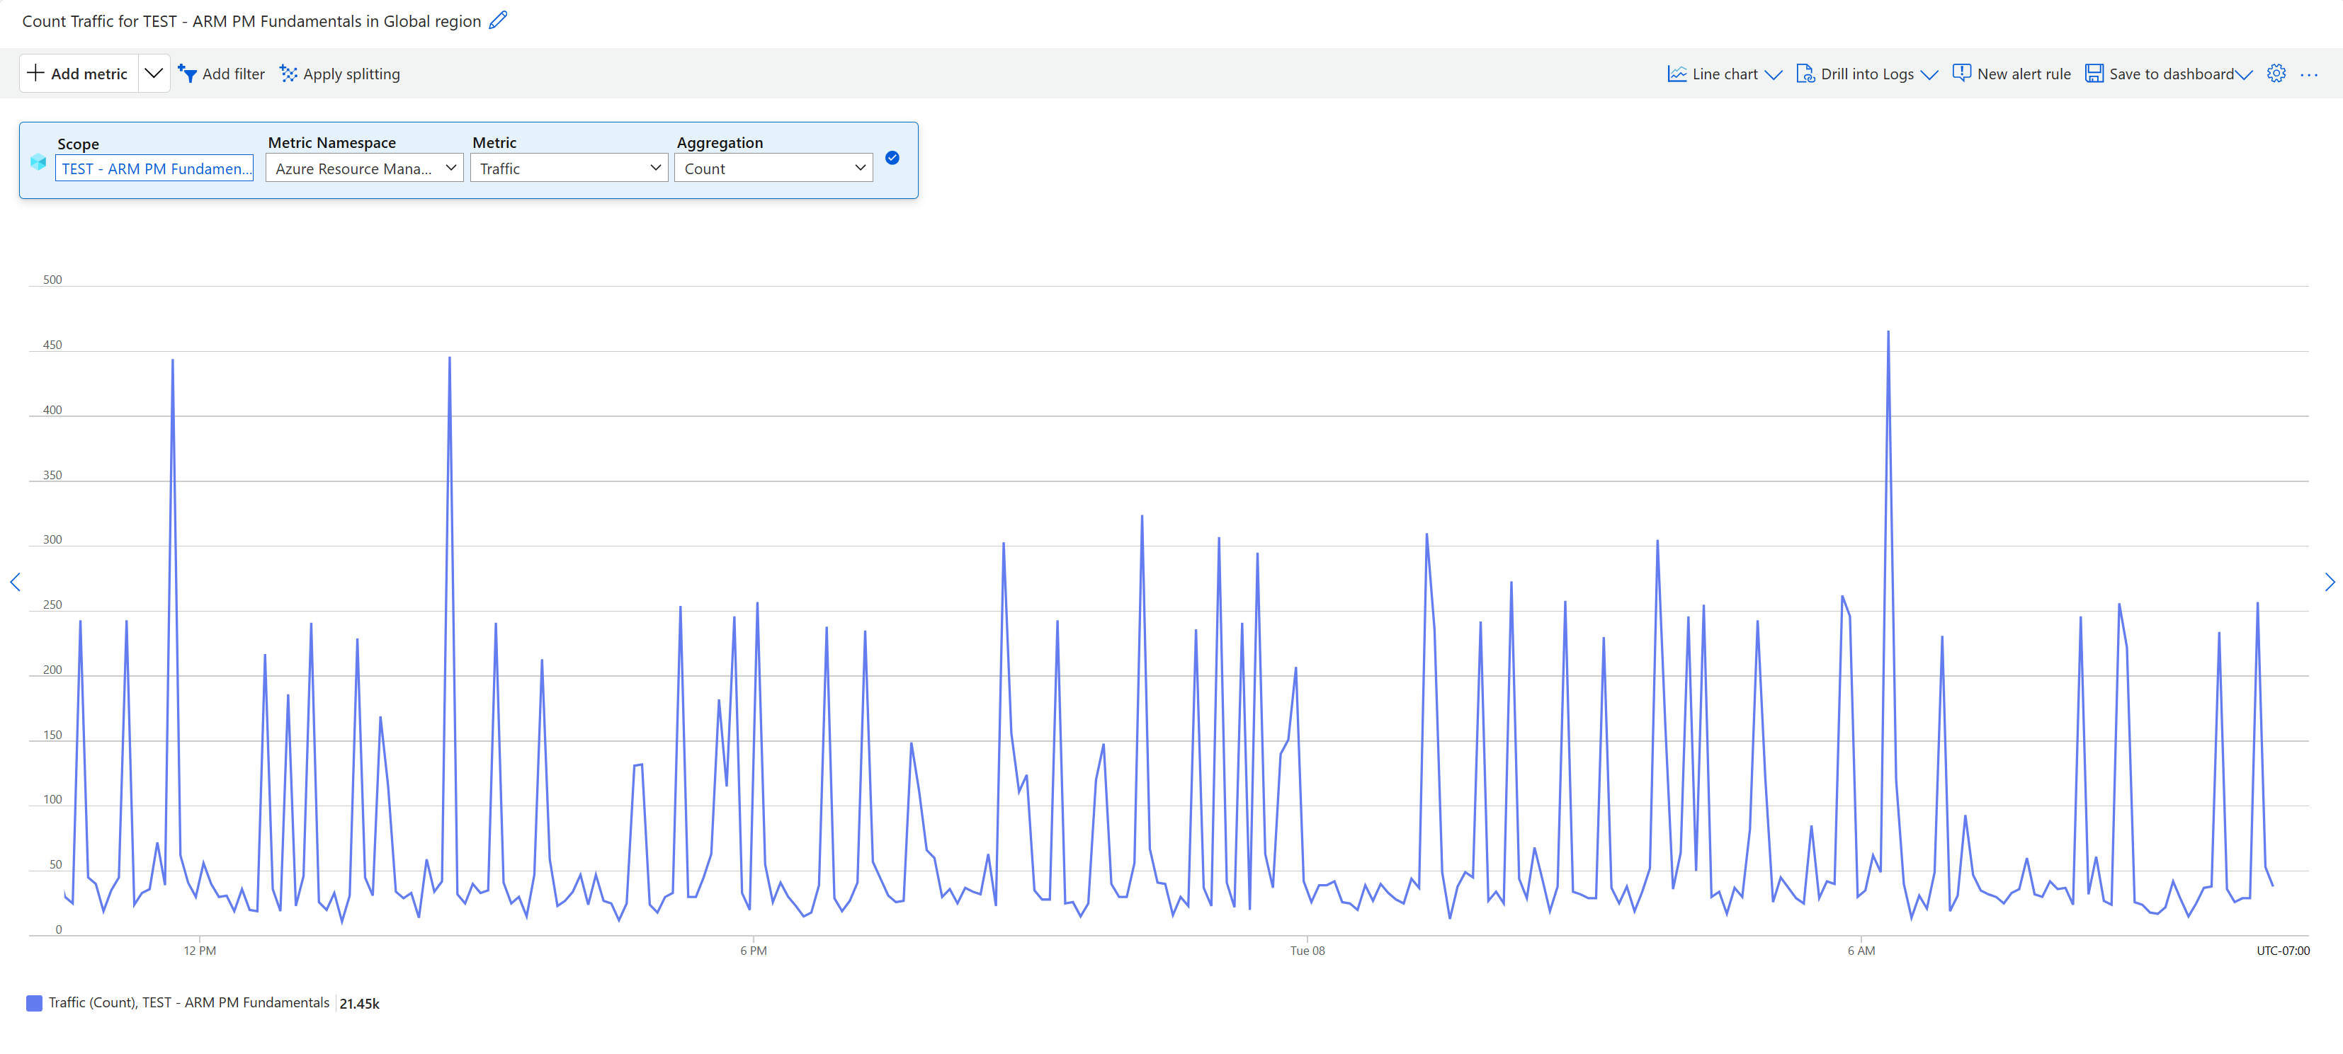This screenshot has height=1054, width=2343.
Task: Click the Save to dashboard icon
Action: (x=2096, y=74)
